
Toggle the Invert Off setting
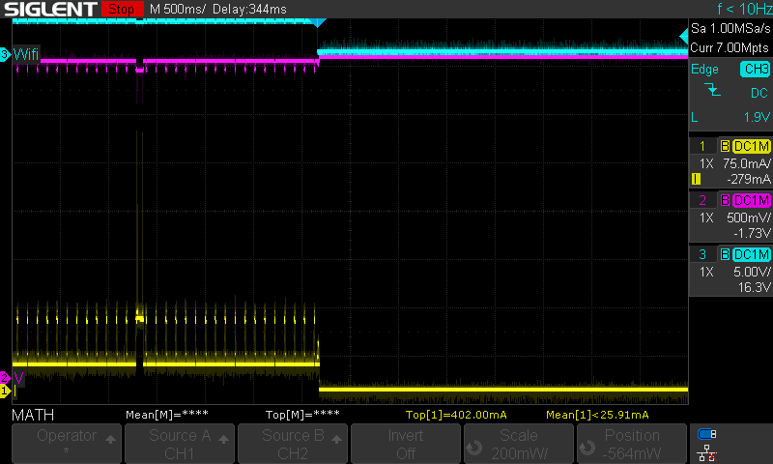point(406,444)
